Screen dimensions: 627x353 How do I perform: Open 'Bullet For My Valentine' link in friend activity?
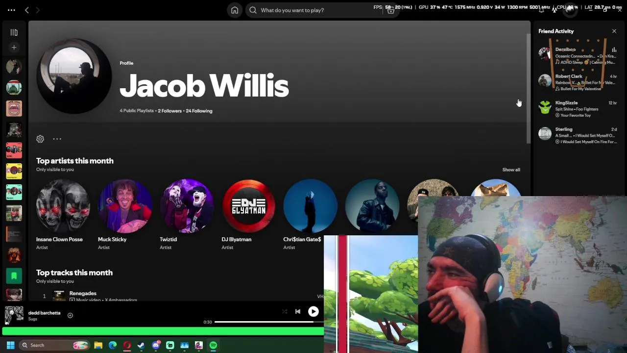pyautogui.click(x=580, y=89)
